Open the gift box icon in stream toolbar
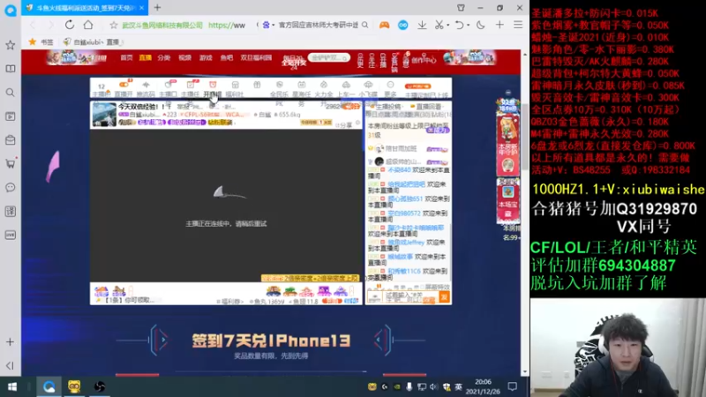The width and height of the screenshot is (706, 397). [257, 85]
